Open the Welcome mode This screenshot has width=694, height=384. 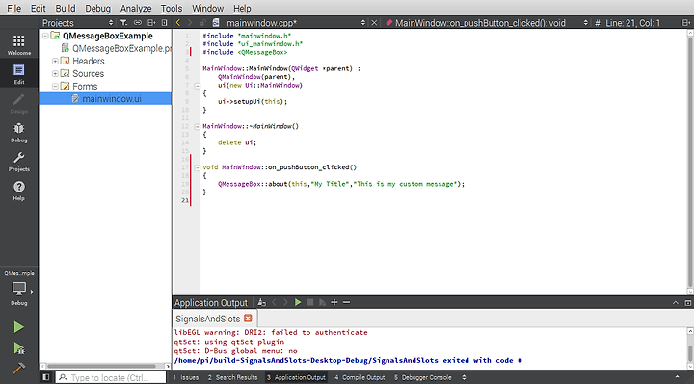(x=19, y=44)
